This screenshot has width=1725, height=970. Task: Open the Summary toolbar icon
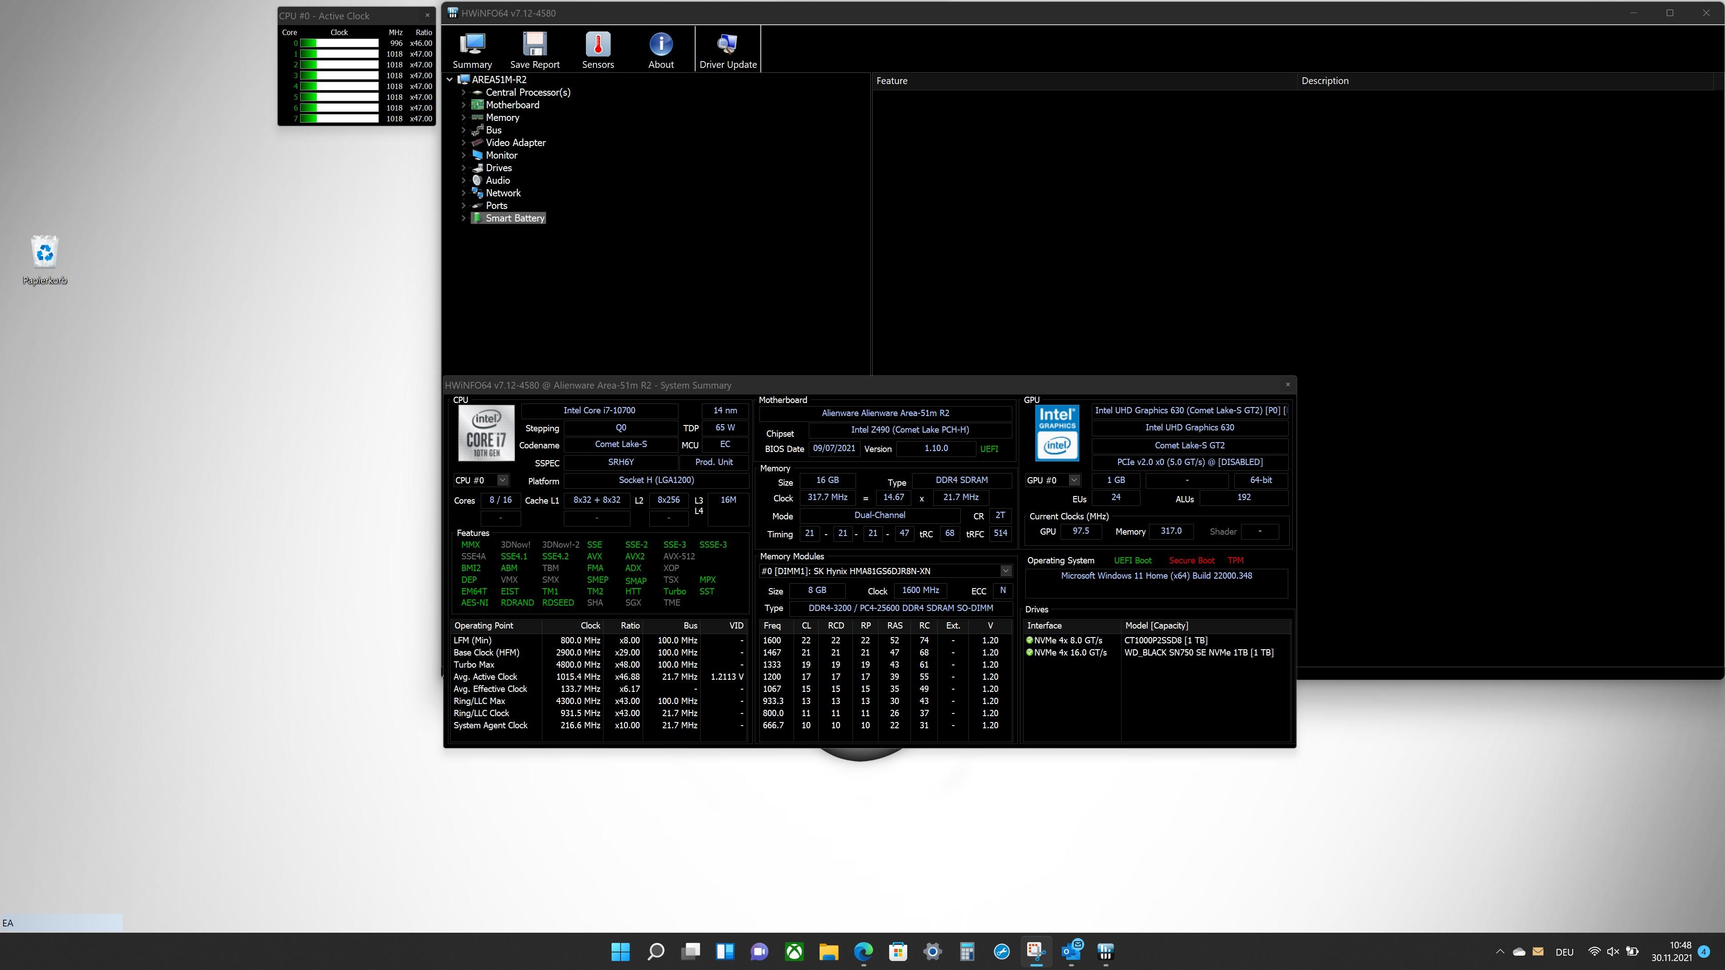472,50
